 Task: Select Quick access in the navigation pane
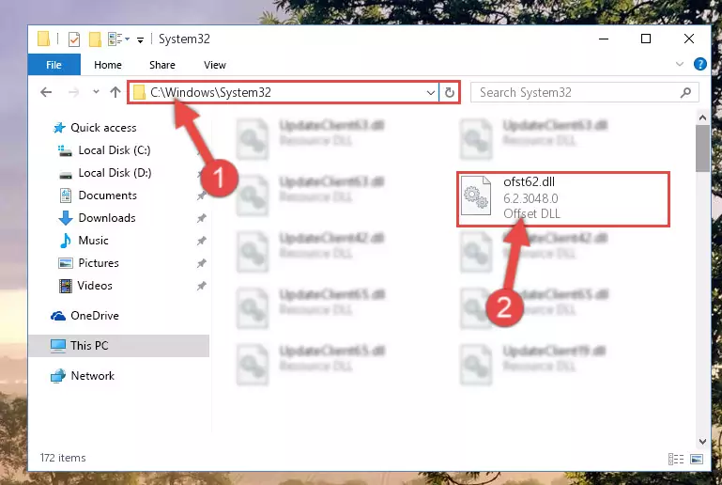tap(103, 128)
